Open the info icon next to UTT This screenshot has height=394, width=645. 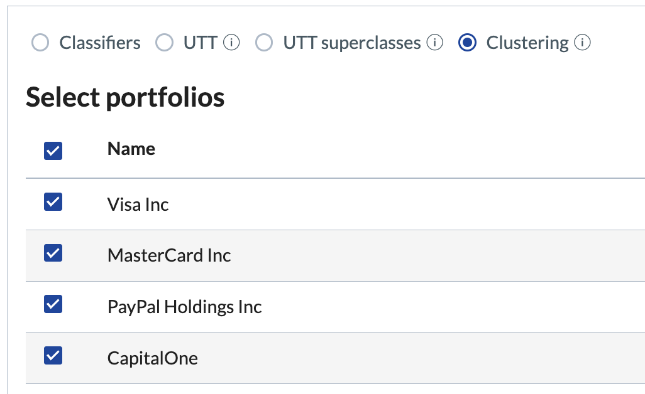tap(231, 42)
